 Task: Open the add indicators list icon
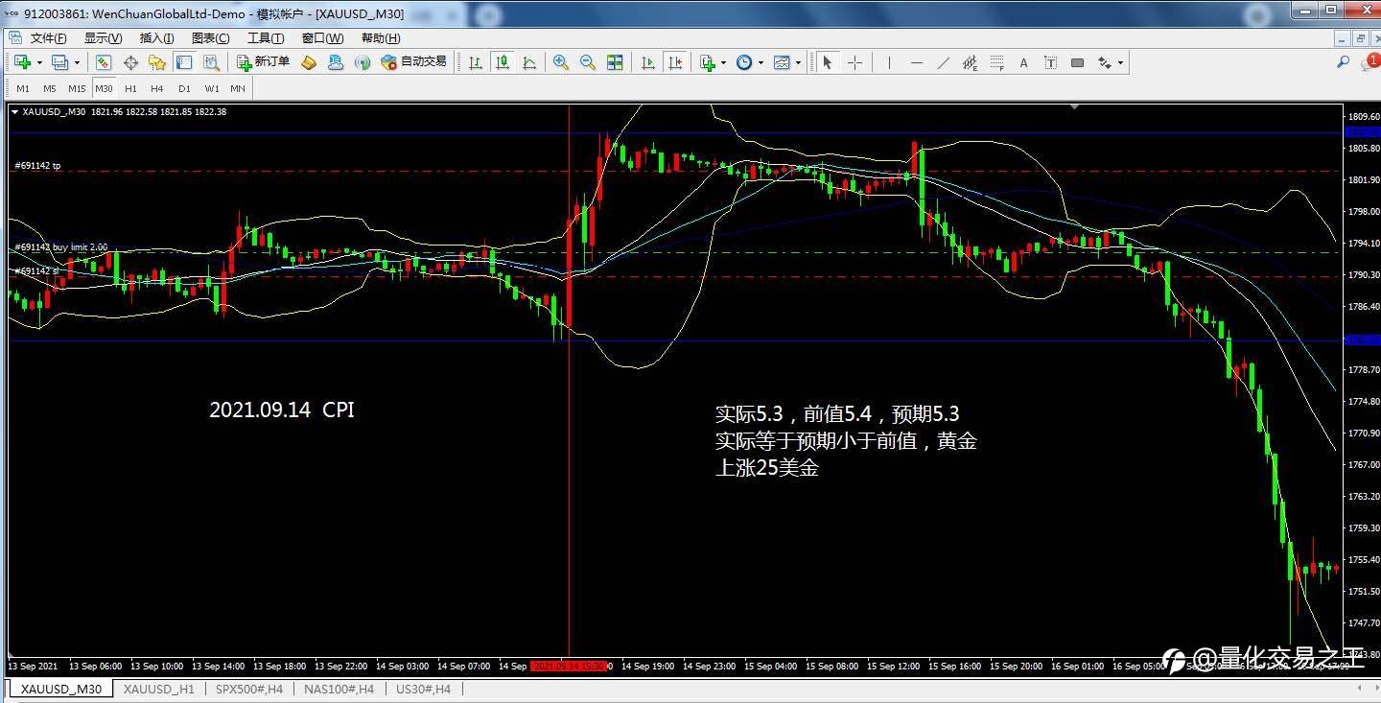[708, 62]
